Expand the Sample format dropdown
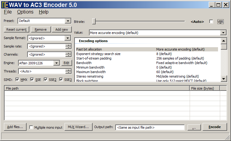This screenshot has width=231, height=141. coord(68,38)
